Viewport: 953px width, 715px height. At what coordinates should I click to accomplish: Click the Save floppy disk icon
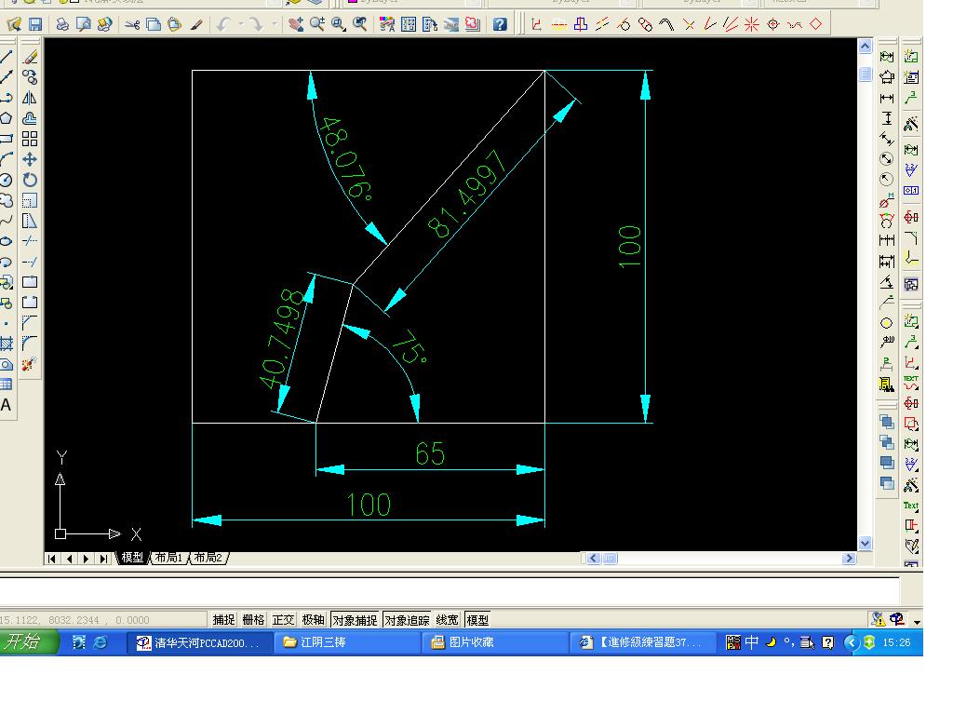35,24
